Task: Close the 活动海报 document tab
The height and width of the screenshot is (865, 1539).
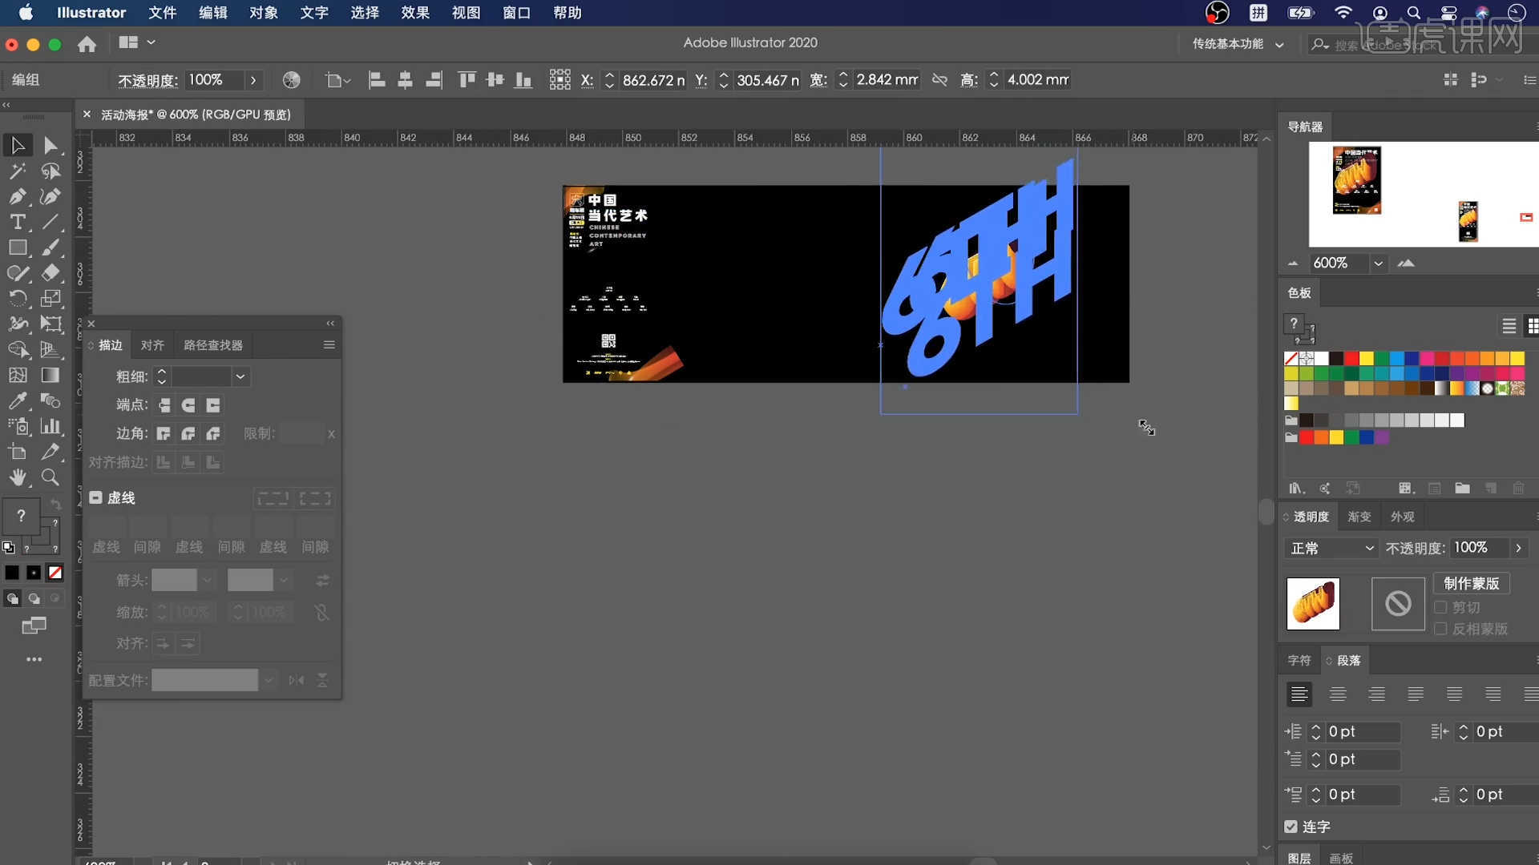Action: (x=87, y=115)
